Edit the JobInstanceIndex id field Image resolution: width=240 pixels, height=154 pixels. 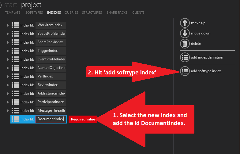click(51, 93)
